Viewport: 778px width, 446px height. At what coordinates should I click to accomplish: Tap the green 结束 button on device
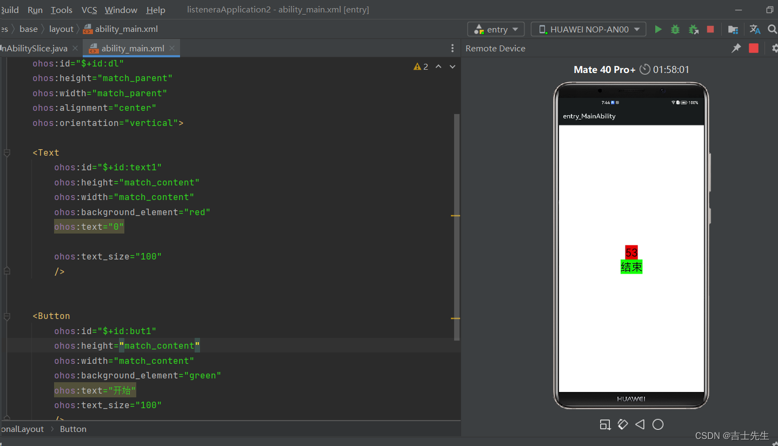(631, 267)
